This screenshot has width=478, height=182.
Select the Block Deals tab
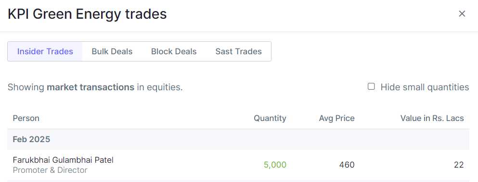174,51
